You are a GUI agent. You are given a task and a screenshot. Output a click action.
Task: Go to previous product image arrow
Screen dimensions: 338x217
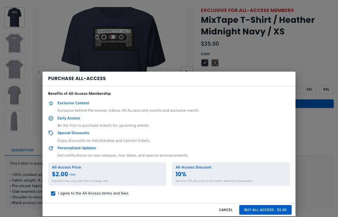(x=39, y=72)
